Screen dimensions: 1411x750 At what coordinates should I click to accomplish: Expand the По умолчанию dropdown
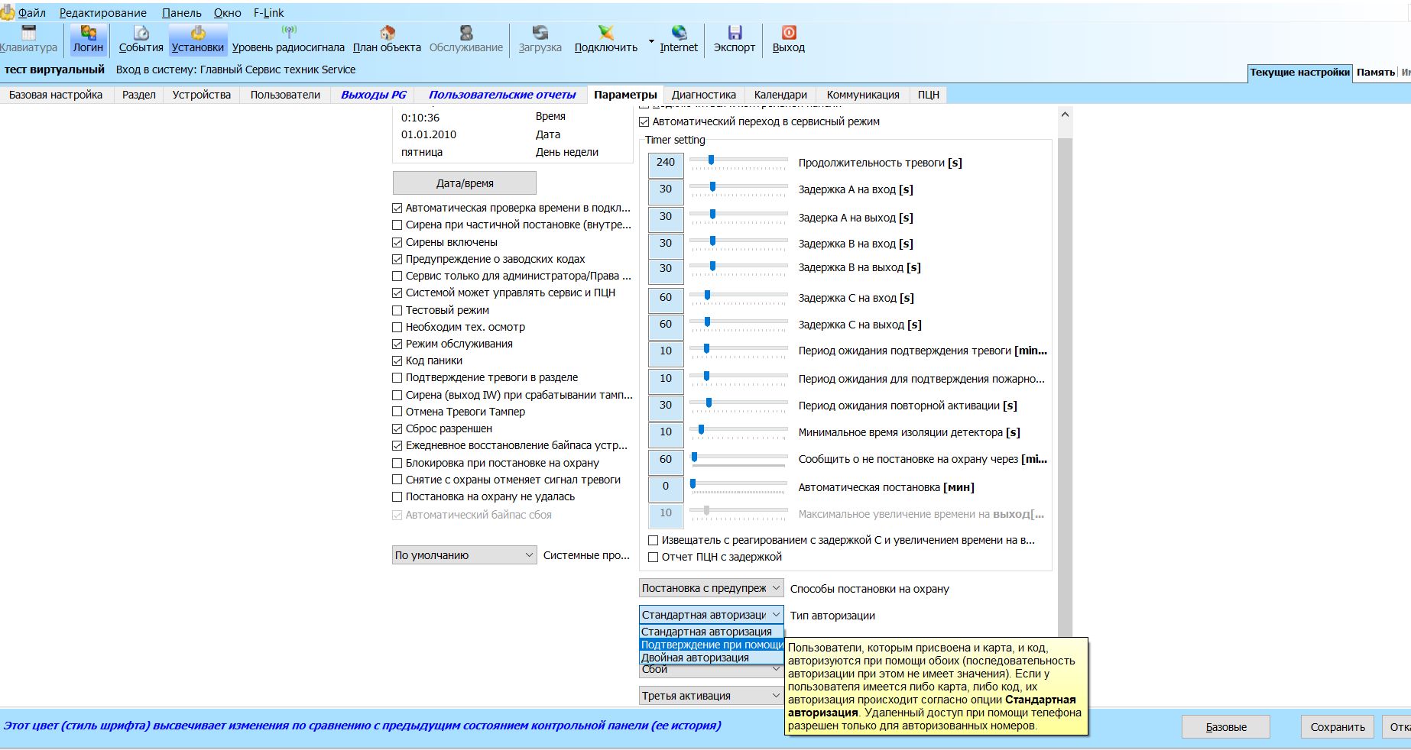pos(464,555)
